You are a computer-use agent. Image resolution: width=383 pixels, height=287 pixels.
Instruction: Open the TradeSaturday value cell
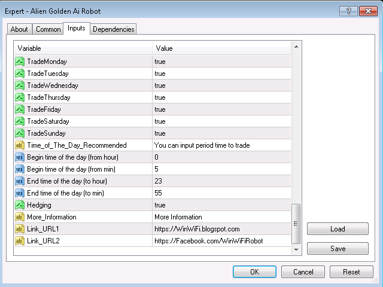pyautogui.click(x=221, y=121)
